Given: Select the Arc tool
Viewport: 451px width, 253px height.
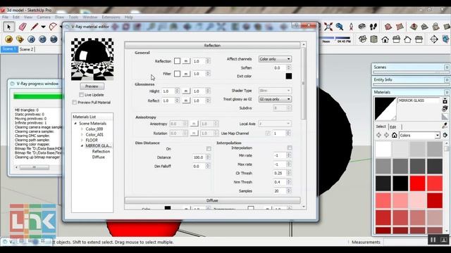Looking at the screenshot, I should click(53, 27).
